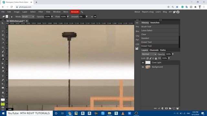Open the collapsed CSS panel
207x116 pixels.
point(137,44)
